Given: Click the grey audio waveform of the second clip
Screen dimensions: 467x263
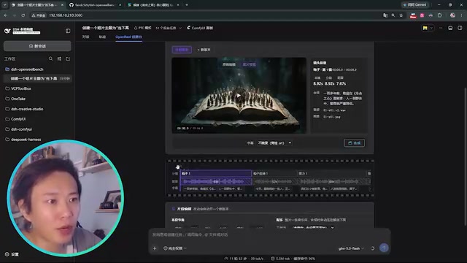Looking at the screenshot, I should 274,181.
